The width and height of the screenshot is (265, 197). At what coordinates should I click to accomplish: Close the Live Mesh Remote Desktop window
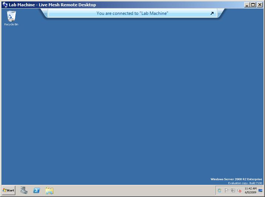[x=259, y=5]
